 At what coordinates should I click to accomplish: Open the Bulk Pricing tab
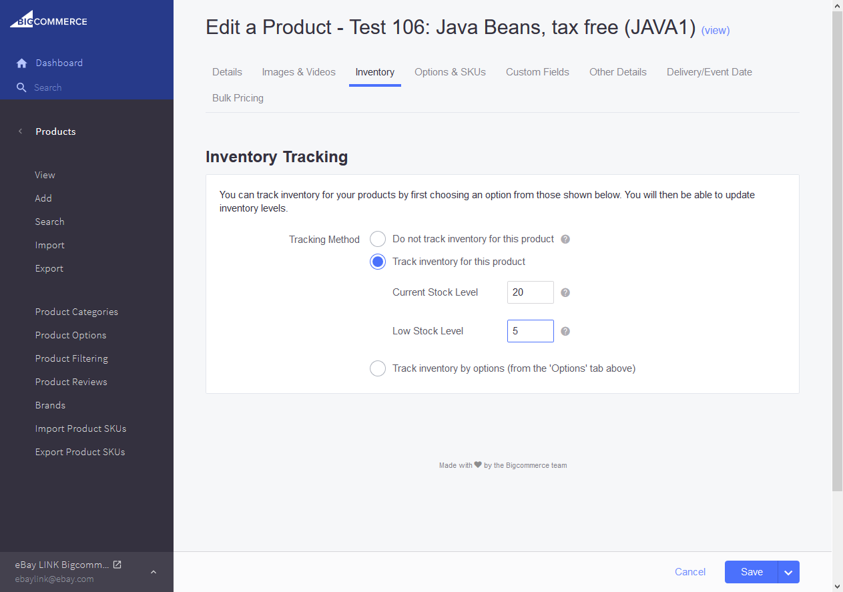coord(238,98)
